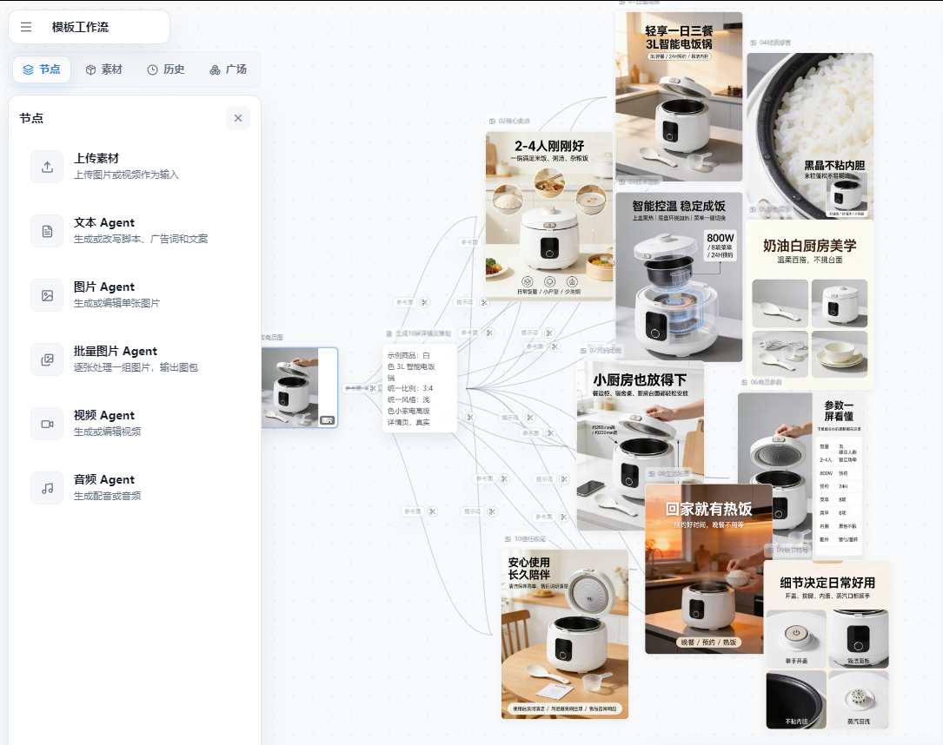Select the 08生活场景 node label
The height and width of the screenshot is (745, 943).
click(668, 474)
